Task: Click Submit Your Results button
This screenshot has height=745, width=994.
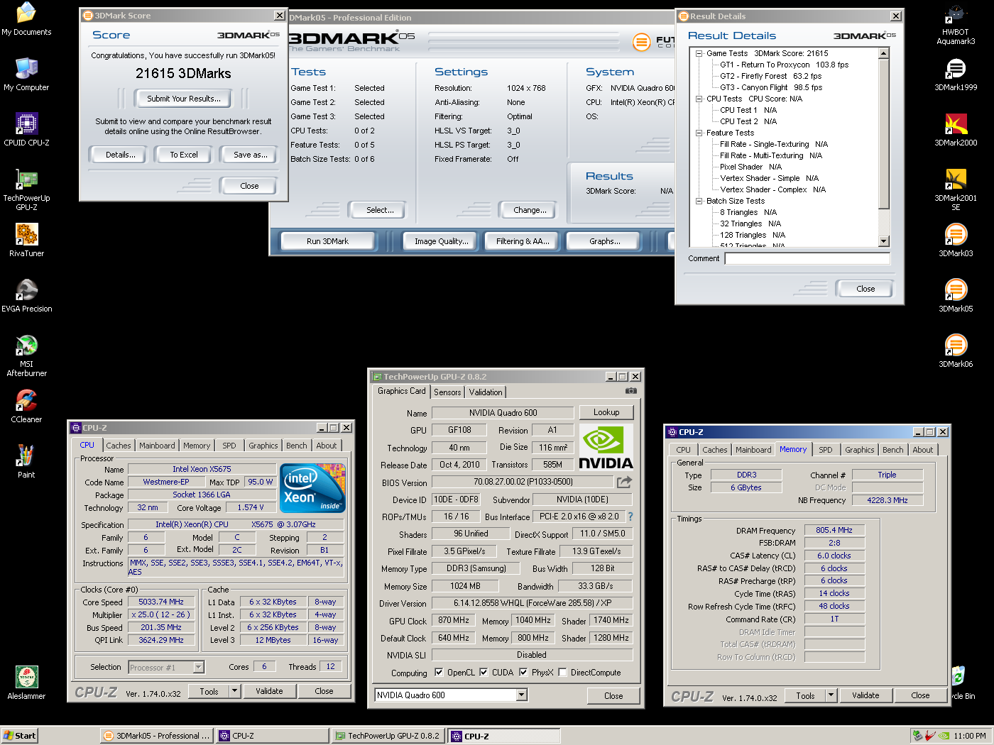Action: click(184, 99)
